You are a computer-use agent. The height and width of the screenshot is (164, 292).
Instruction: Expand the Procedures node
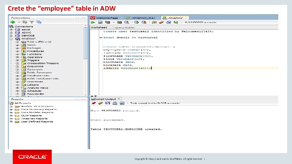(17, 51)
